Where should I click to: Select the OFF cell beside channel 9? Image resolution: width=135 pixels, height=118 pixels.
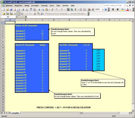98,50
